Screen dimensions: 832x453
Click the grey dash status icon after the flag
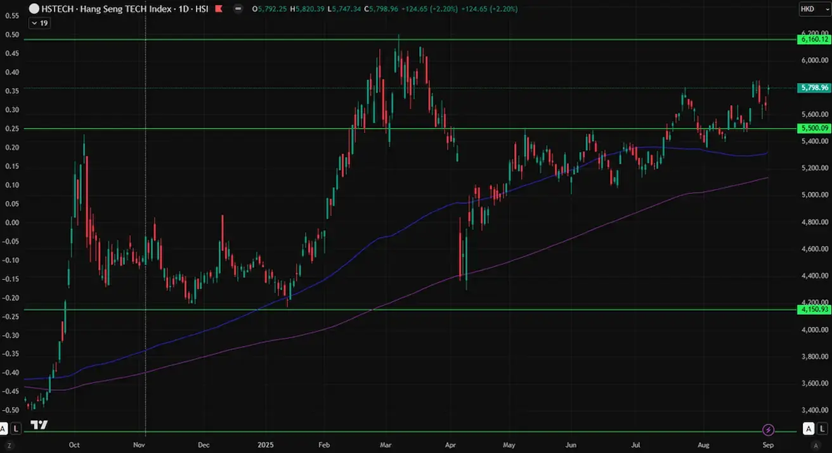pos(238,10)
